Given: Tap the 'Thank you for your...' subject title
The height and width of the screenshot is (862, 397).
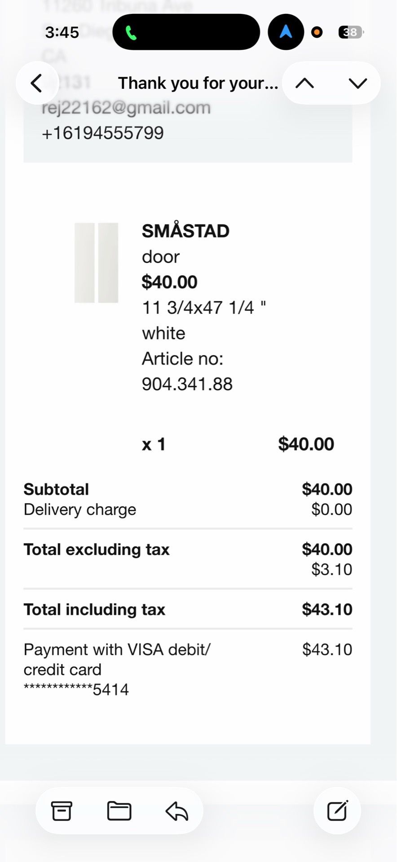Looking at the screenshot, I should click(198, 83).
